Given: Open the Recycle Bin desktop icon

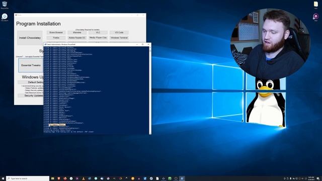Looking at the screenshot, I should 5,5.
